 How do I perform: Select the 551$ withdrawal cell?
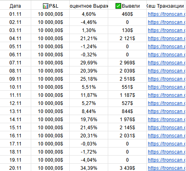[127, 87]
